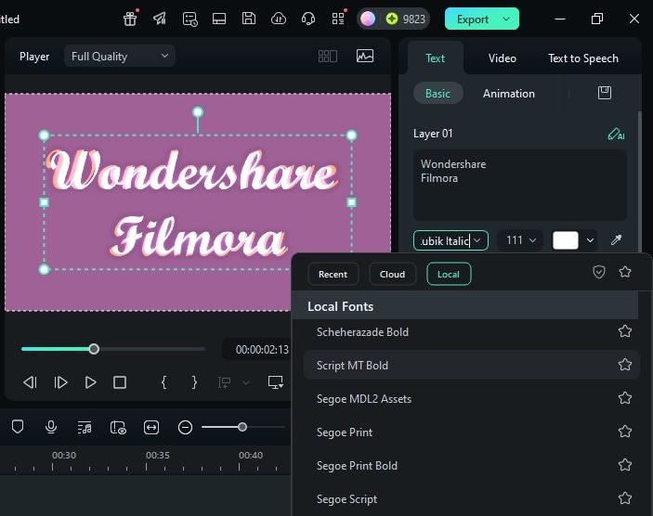The image size is (653, 516).
Task: Favorite the Script MT Bold font
Action: click(625, 365)
